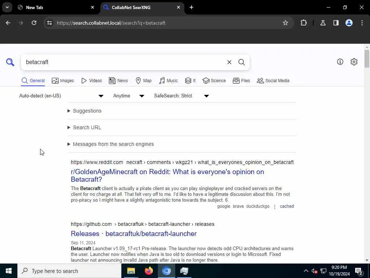Expand the Suggestions section

(85, 111)
